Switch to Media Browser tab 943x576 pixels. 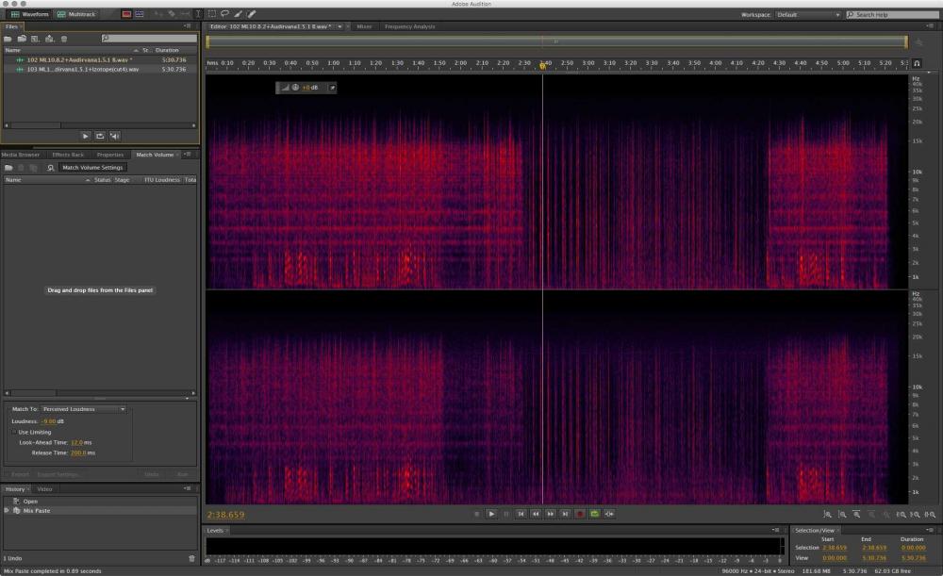(21, 155)
